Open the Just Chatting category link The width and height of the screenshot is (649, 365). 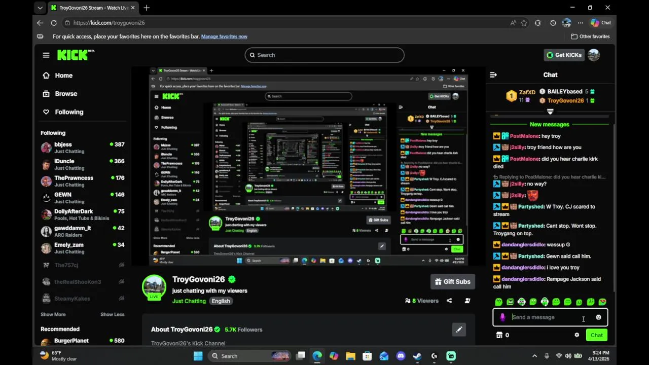[x=189, y=301]
